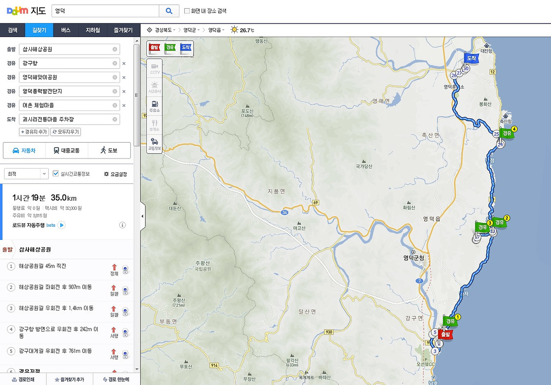Select 대중교통 public transit mode
The height and width of the screenshot is (385, 551).
pos(66,150)
